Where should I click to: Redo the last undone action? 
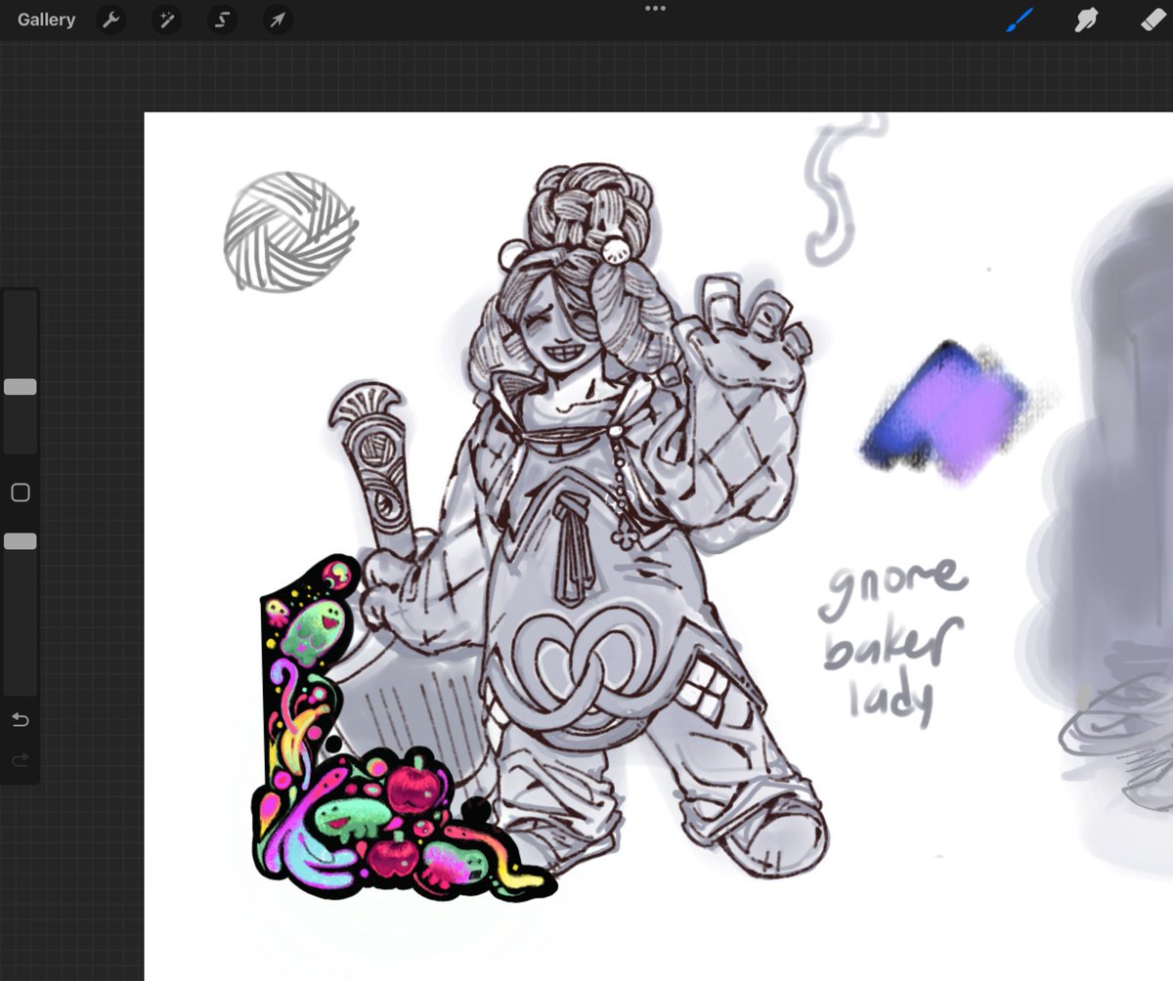coord(21,759)
